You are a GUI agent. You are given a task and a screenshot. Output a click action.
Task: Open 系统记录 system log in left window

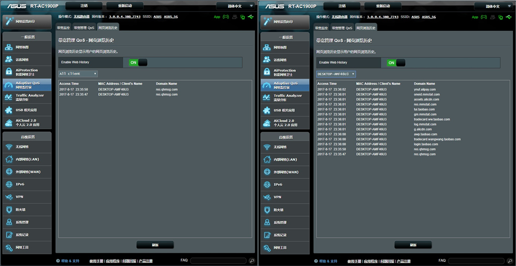tap(27, 235)
